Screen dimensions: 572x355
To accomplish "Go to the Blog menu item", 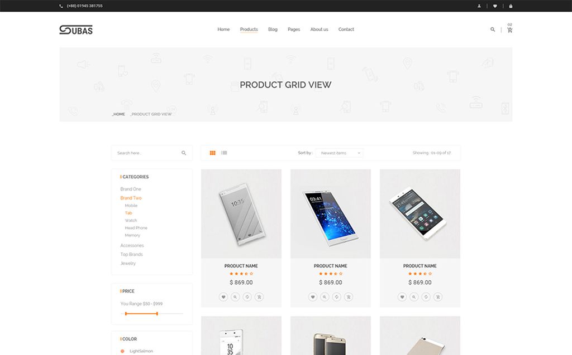I will [x=273, y=30].
